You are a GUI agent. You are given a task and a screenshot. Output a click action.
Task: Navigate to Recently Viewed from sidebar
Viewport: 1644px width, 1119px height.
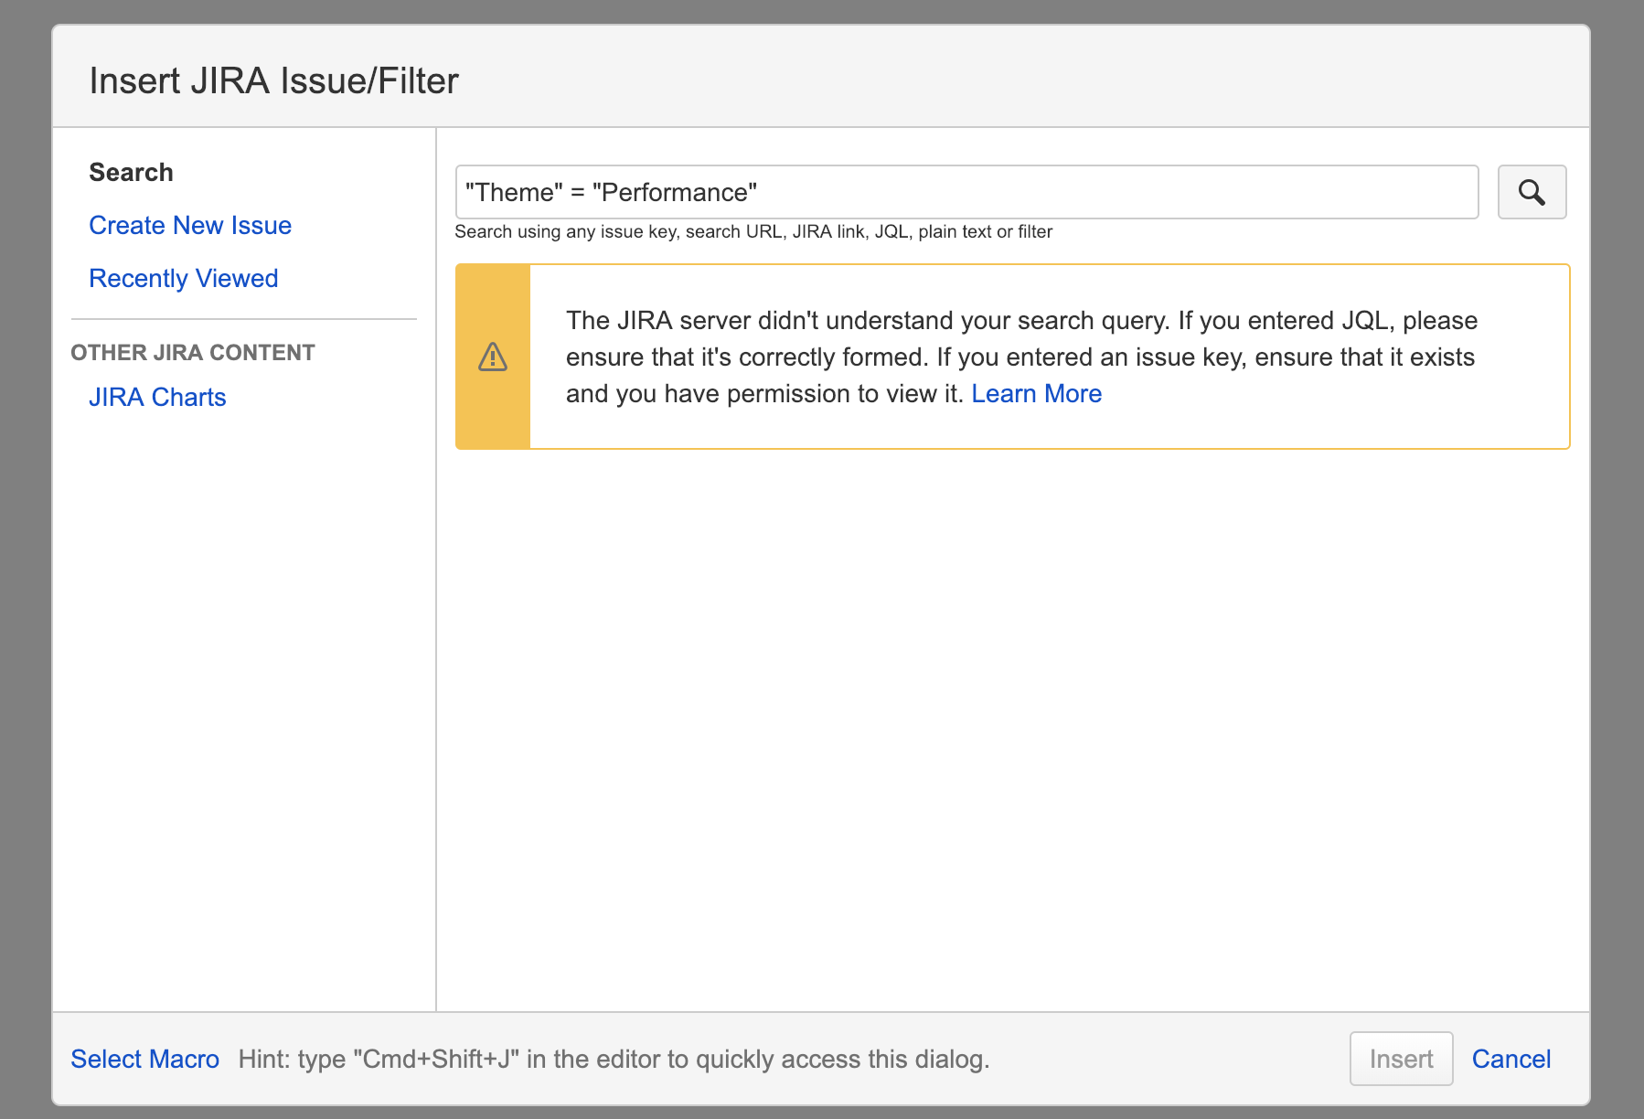[x=183, y=278]
